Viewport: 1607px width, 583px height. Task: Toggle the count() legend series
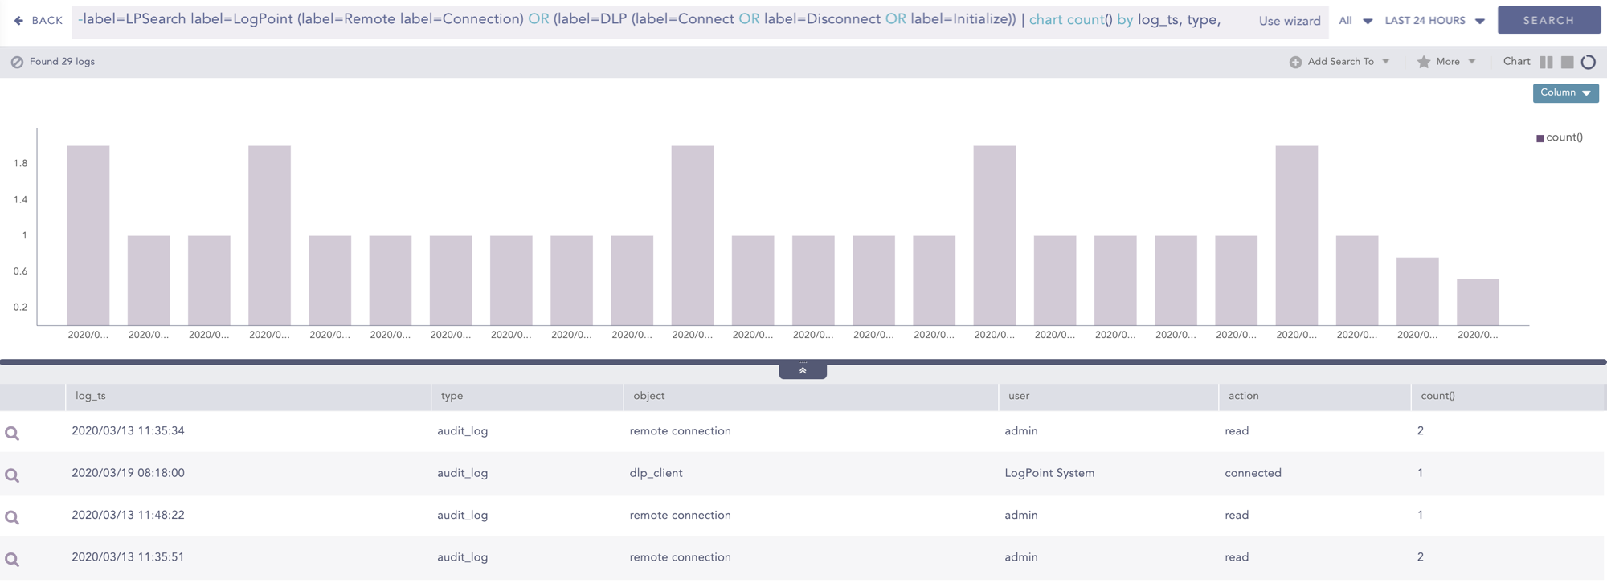click(1559, 137)
